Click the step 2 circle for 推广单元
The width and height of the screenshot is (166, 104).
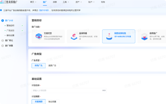(x=3, y=40)
